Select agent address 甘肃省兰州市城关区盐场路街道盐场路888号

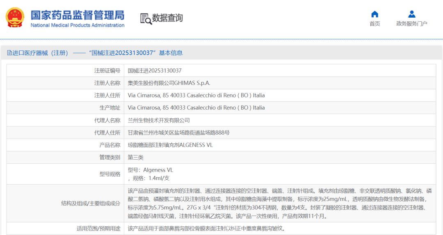click(x=178, y=133)
